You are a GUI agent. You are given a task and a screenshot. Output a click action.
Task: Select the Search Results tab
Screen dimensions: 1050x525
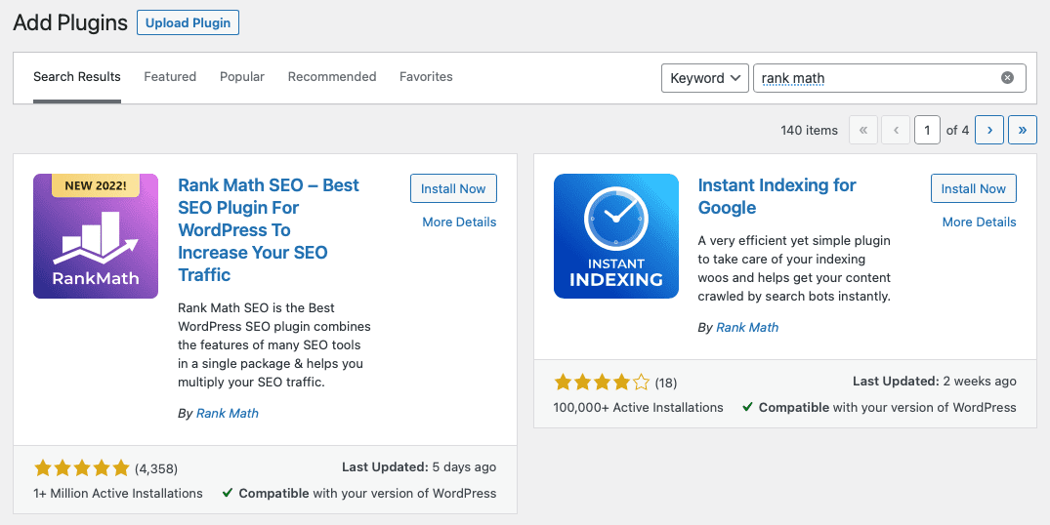coord(77,77)
